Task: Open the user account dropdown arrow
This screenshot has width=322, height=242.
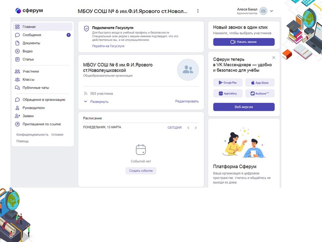Action: [x=272, y=11]
